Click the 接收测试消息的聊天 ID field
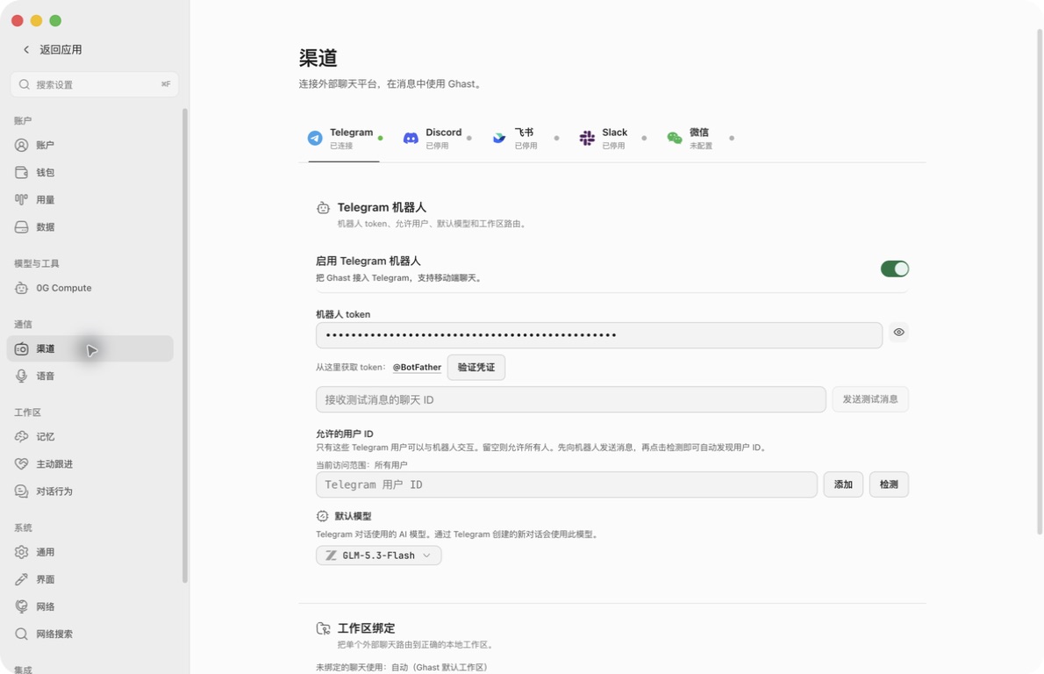Image resolution: width=1044 pixels, height=674 pixels. [571, 399]
